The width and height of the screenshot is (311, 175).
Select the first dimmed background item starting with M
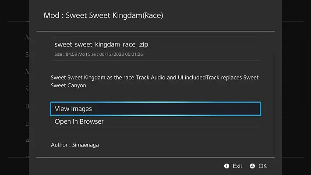click(27, 37)
